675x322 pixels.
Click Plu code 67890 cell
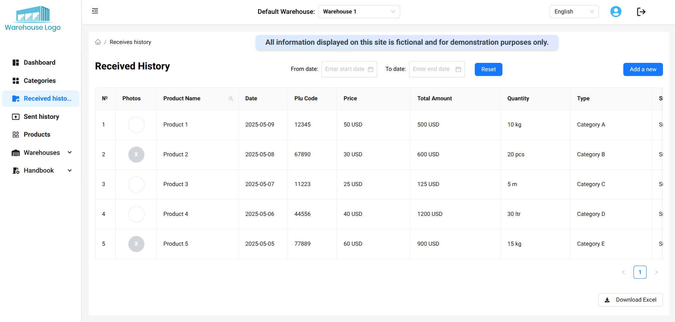[312, 154]
